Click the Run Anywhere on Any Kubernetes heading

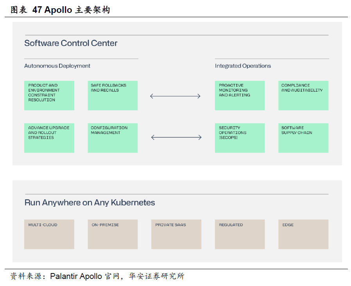click(x=90, y=203)
